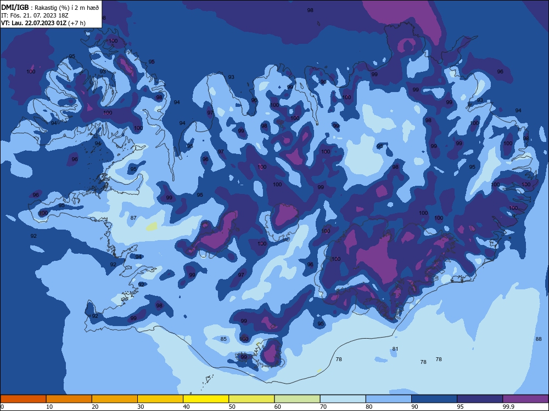
Task: Click the '60' legend scale label
Action: tap(278, 407)
